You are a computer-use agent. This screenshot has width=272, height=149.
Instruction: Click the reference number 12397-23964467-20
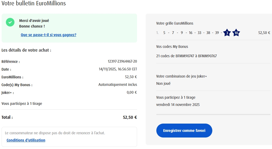coord(122,62)
